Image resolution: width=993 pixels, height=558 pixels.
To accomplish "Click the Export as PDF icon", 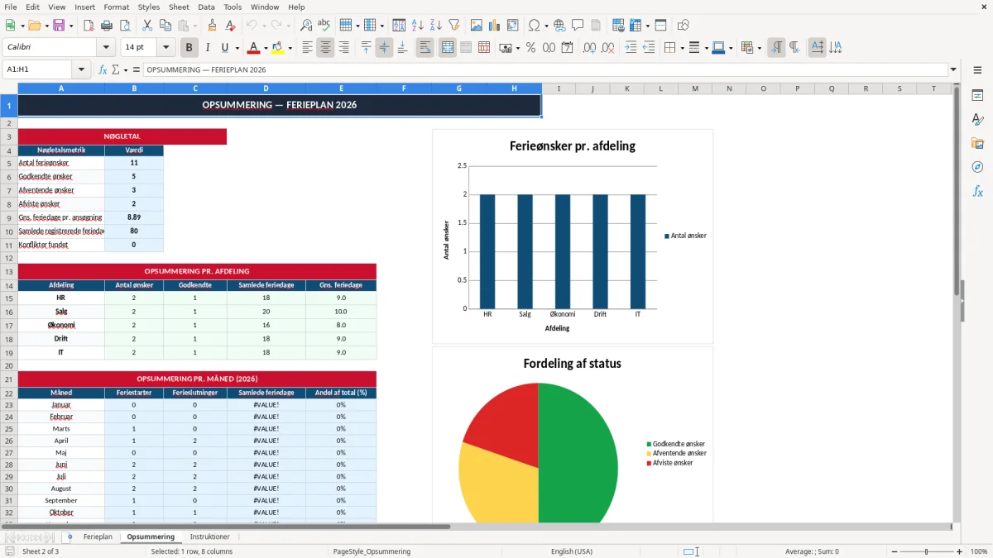I will click(89, 26).
